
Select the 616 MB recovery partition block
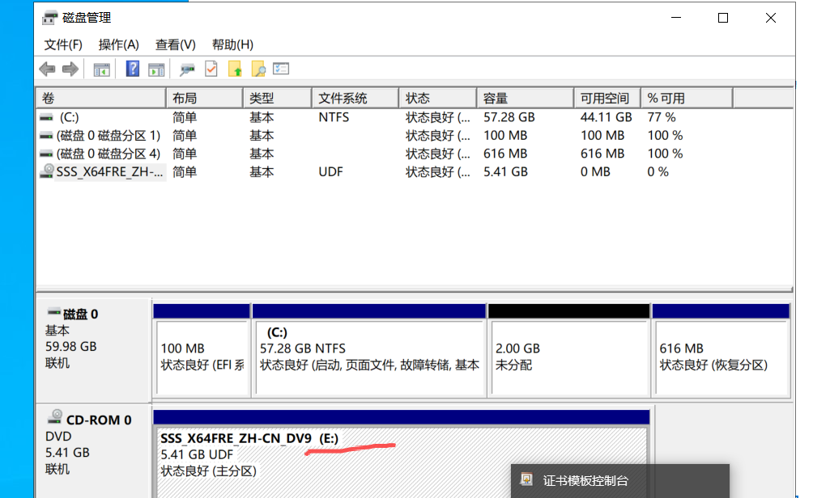point(720,356)
